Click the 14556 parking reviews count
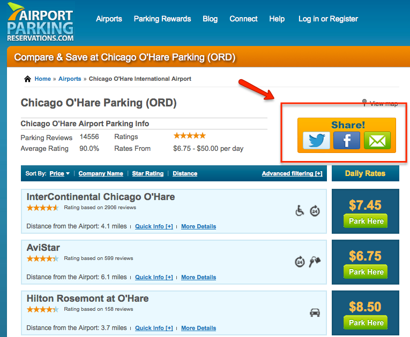410x337 pixels. [89, 137]
